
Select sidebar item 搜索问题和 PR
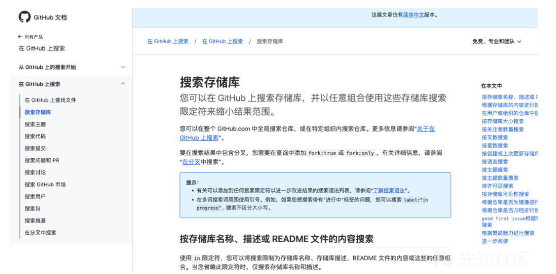tap(42, 160)
